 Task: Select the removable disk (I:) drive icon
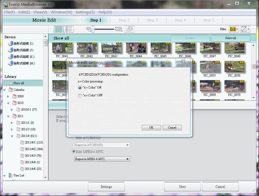coord(10,44)
